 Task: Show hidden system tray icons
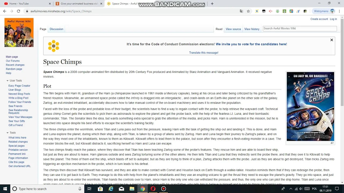[291, 189]
